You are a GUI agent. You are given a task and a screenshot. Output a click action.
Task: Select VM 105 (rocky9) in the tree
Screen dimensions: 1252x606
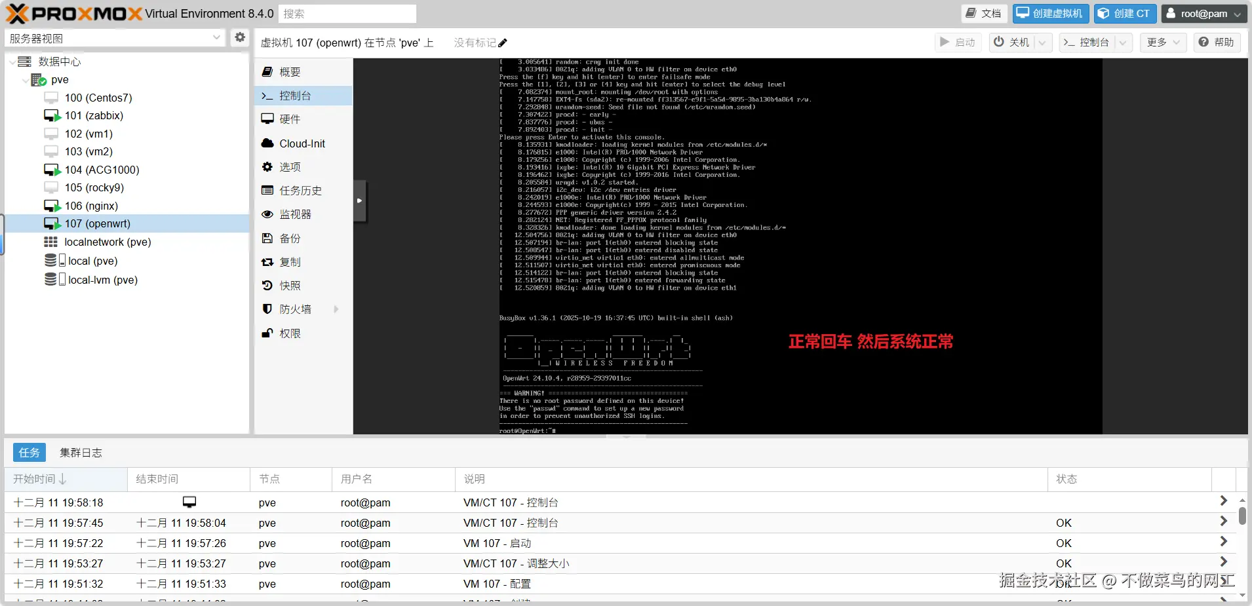pos(94,187)
